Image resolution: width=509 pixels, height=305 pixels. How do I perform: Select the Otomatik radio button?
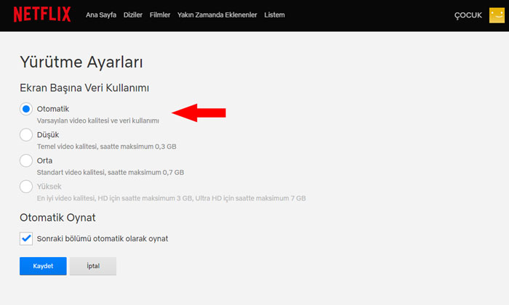26,109
